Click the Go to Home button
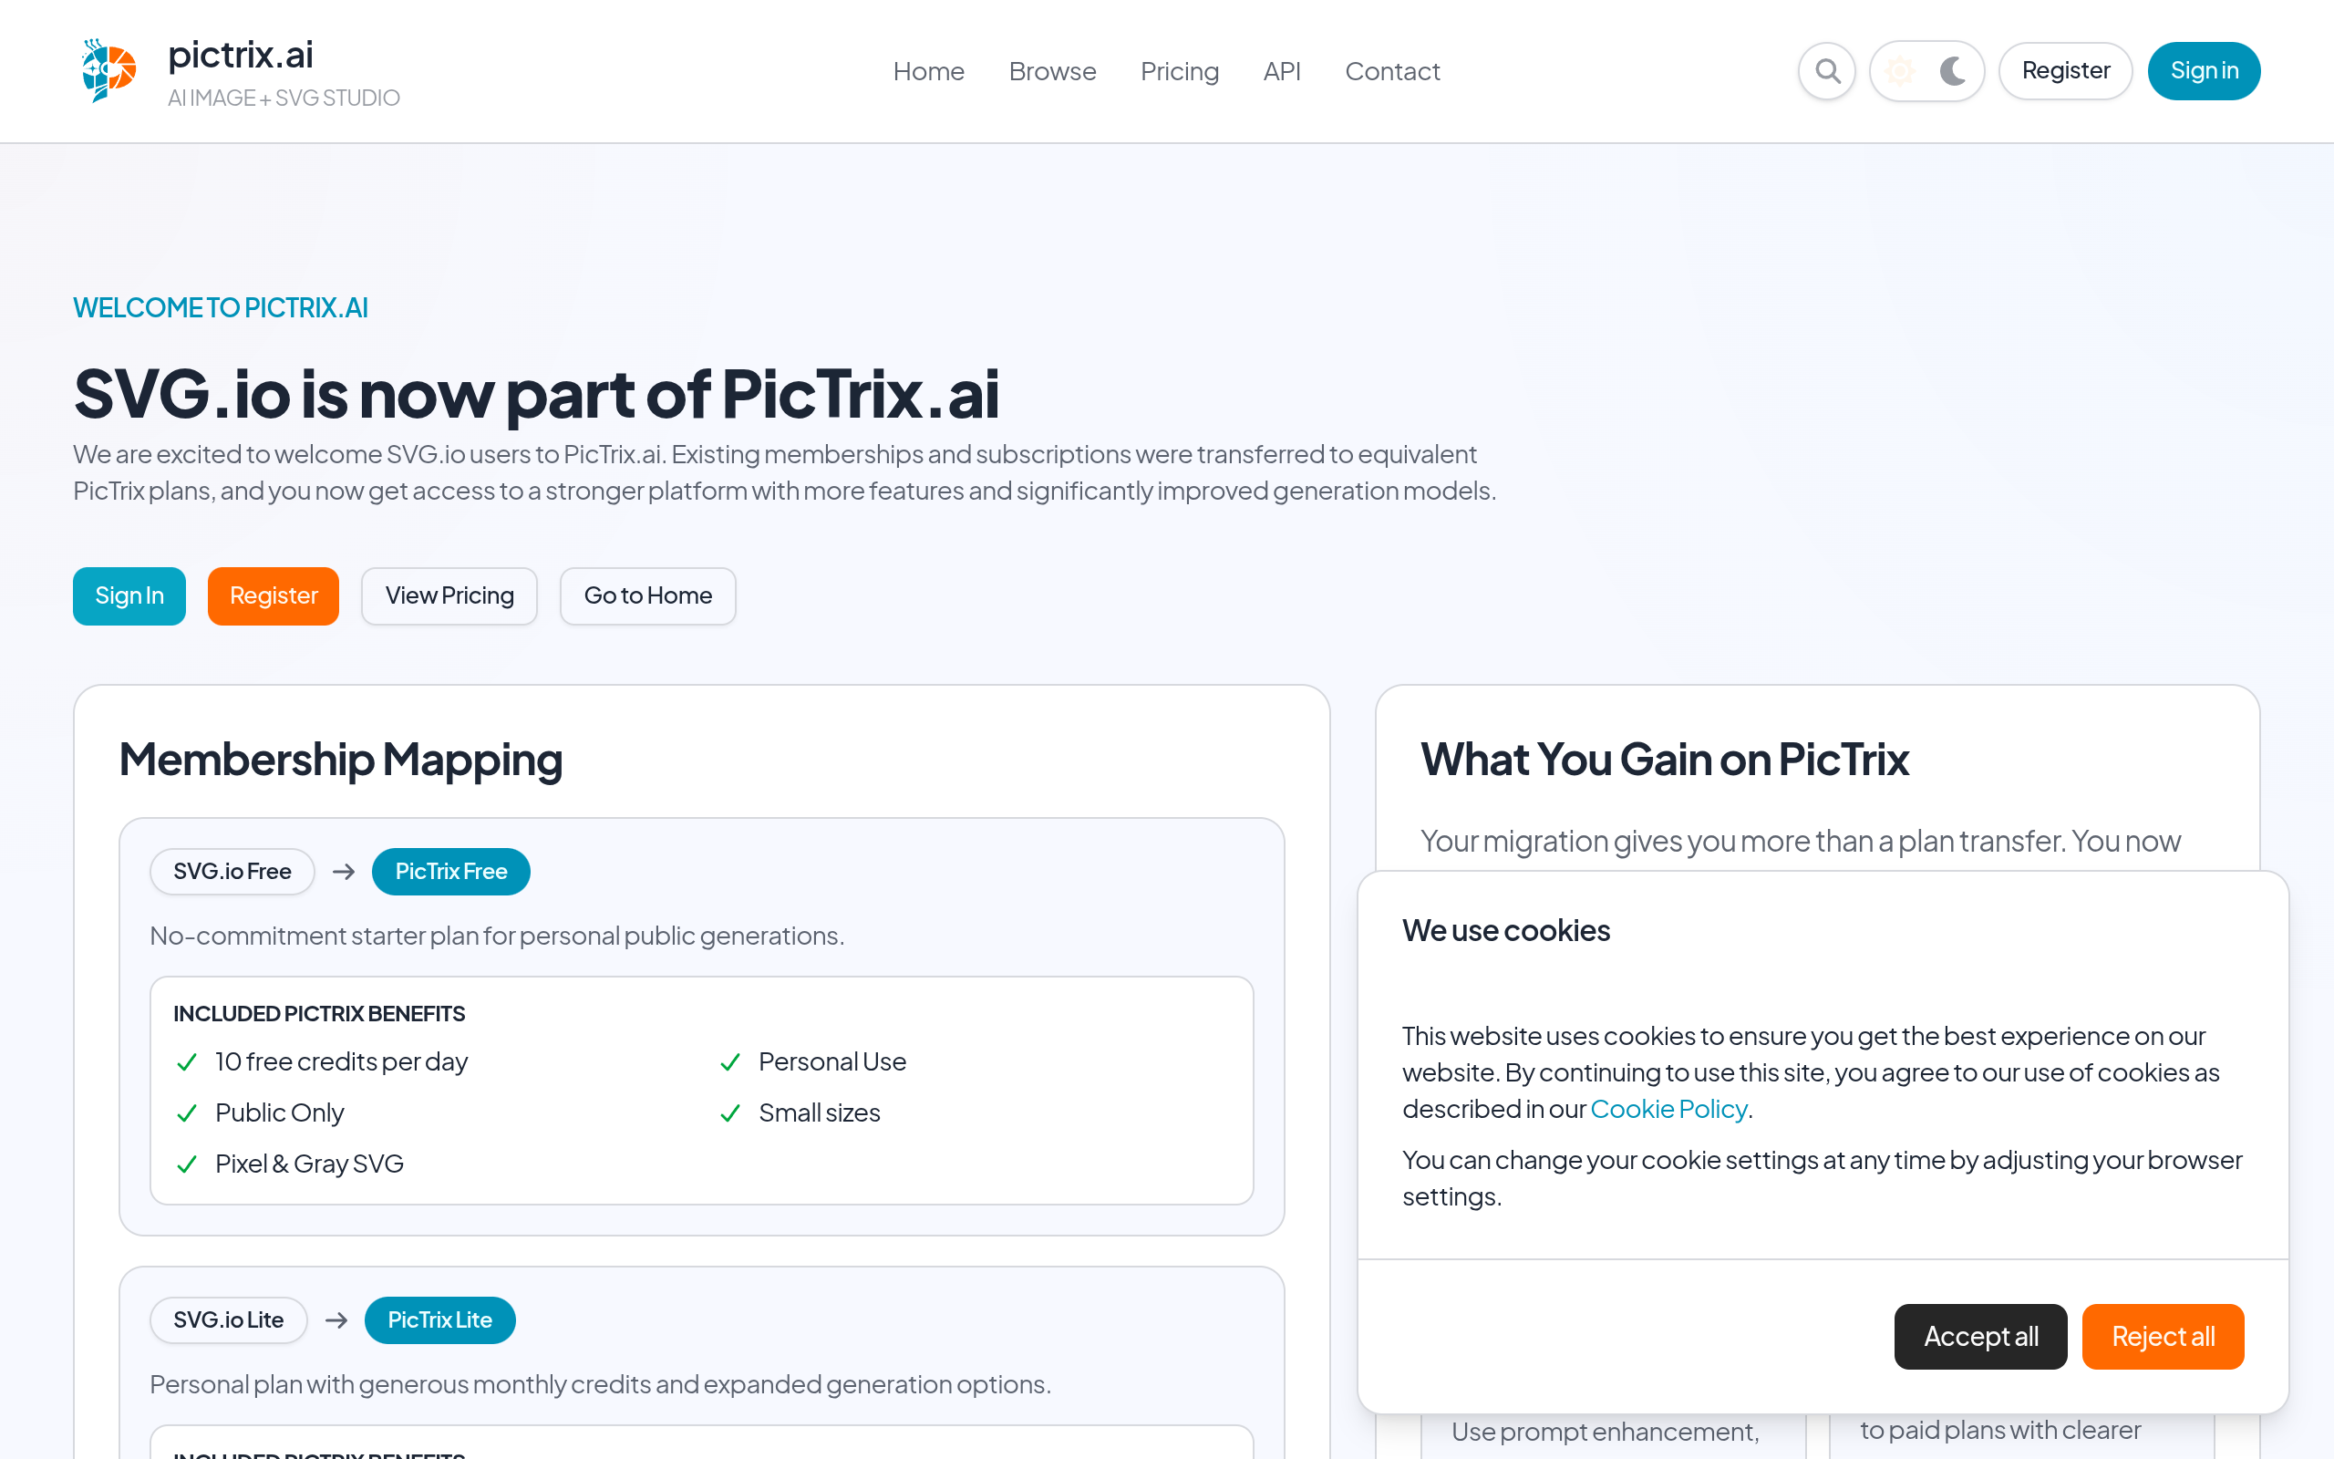2334x1459 pixels. (648, 595)
